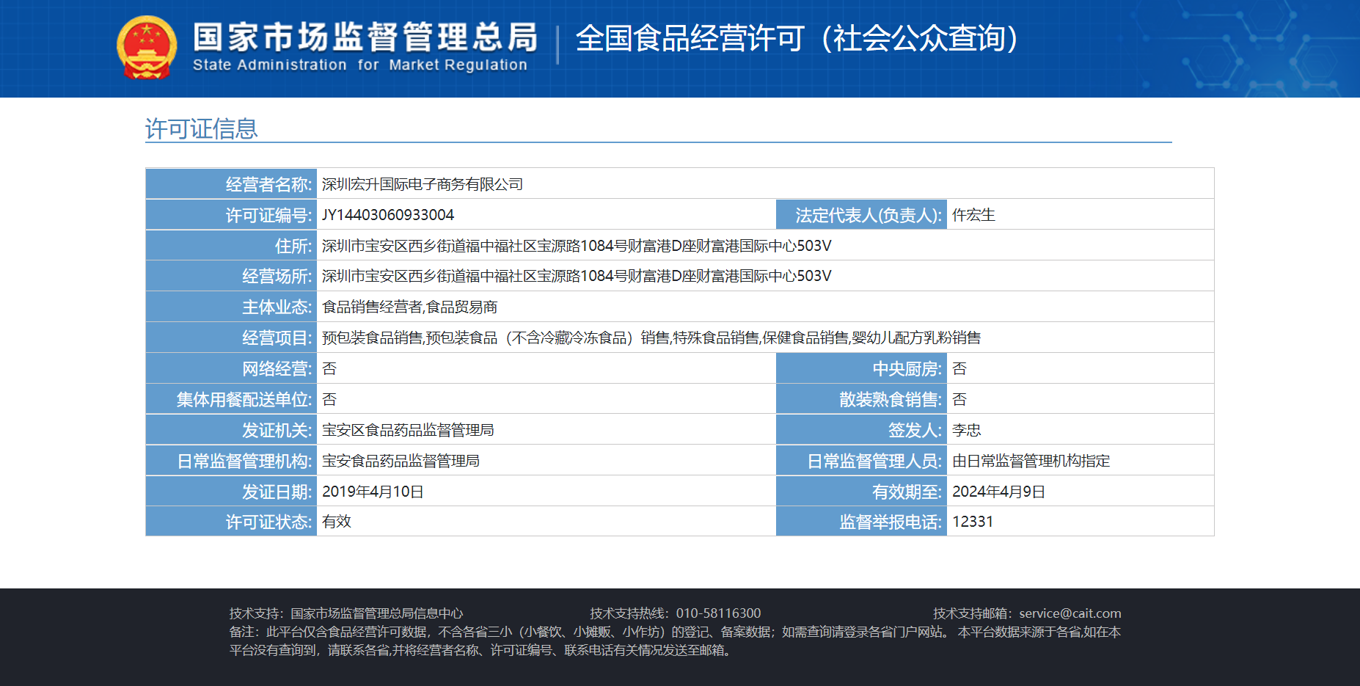Image resolution: width=1360 pixels, height=686 pixels.
Task: Click signer name 李忠
Action: tap(967, 430)
